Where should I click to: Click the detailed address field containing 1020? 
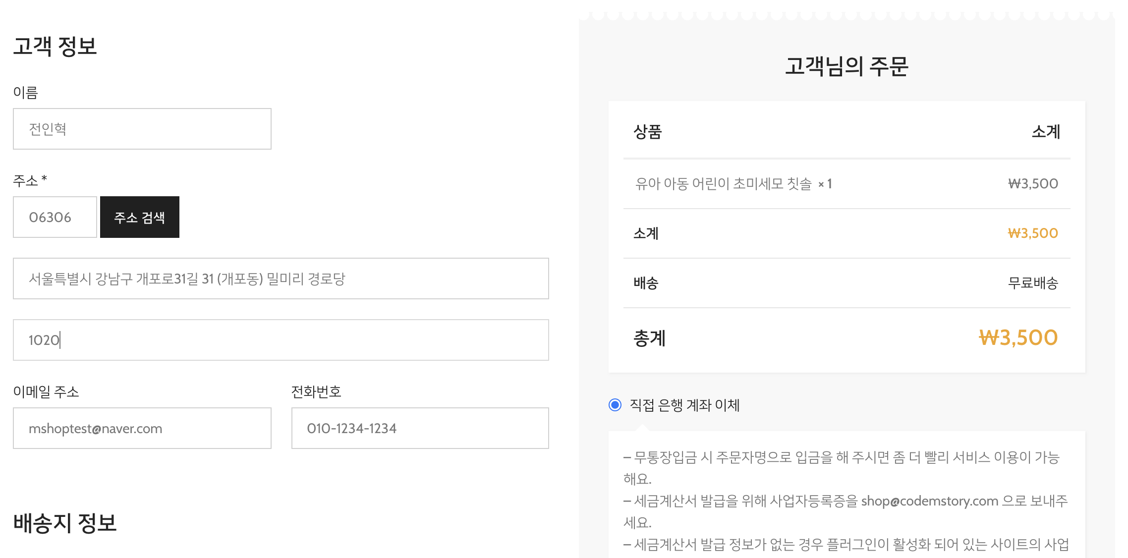point(281,340)
